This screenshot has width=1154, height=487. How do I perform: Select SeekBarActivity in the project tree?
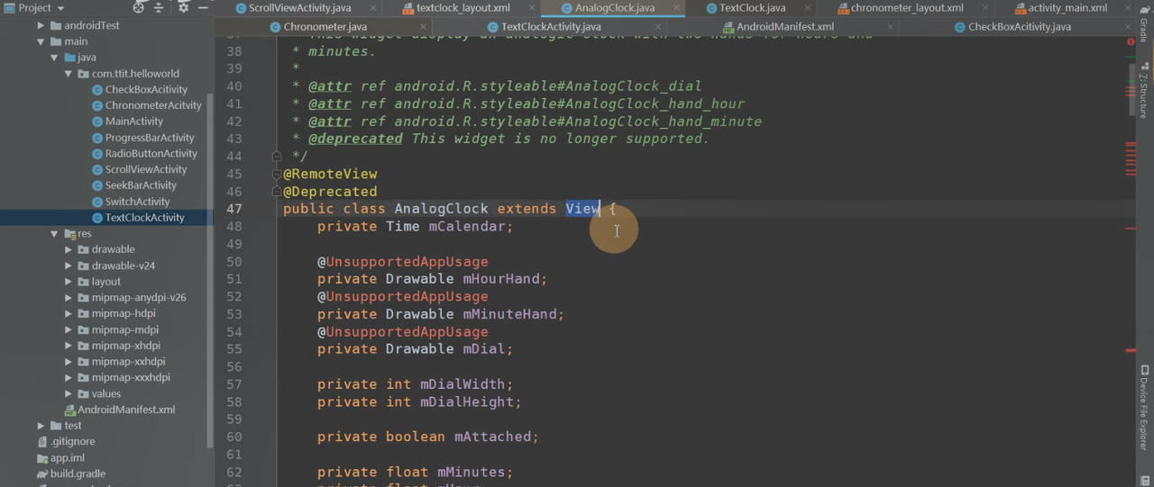(140, 185)
